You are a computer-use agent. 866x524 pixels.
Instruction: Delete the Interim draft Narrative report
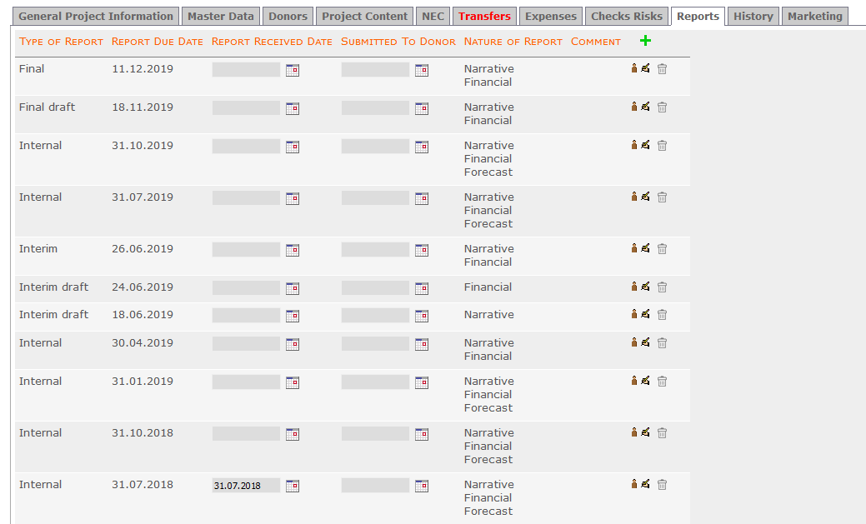click(662, 314)
